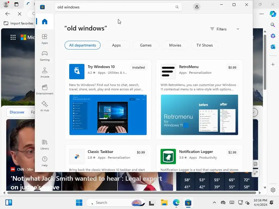Open Edge Settings and more ellipsis menu

[262, 14]
